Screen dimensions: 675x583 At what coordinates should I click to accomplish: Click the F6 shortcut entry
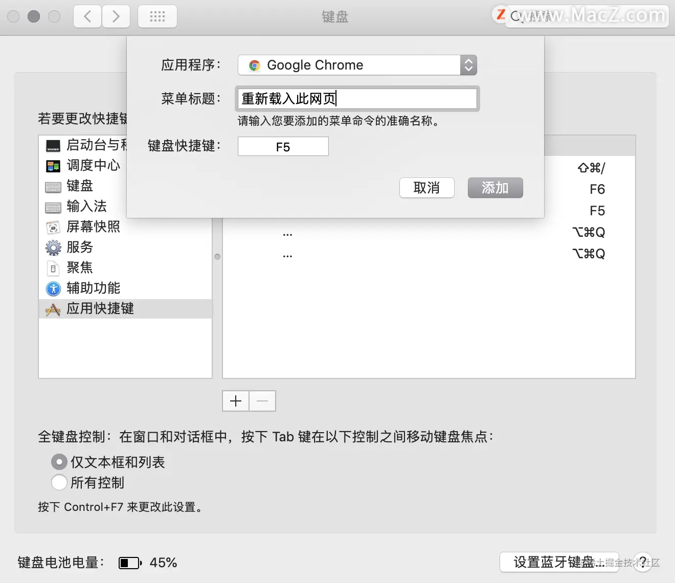point(597,189)
